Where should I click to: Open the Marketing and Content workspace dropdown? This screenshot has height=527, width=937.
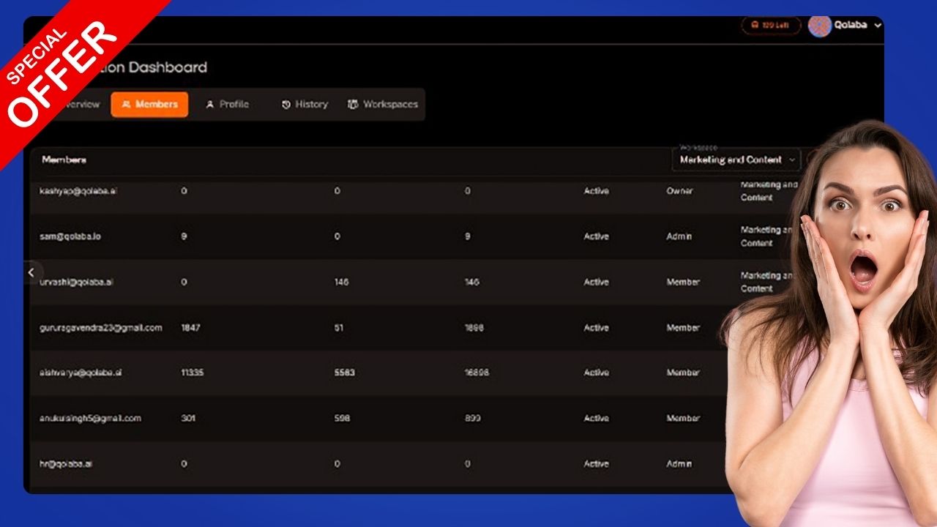pos(737,160)
